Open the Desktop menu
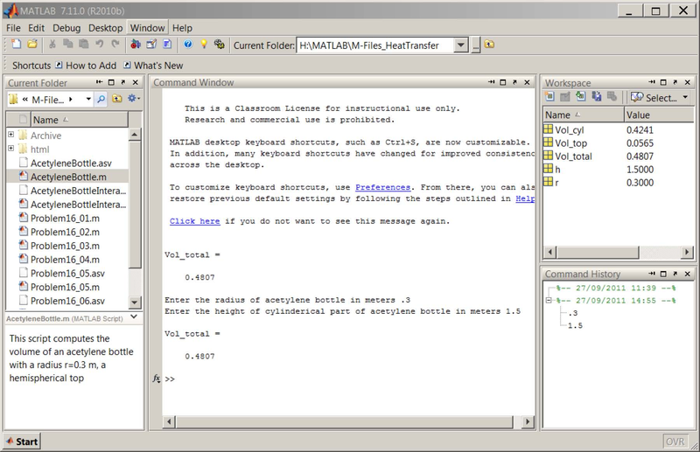The height and width of the screenshot is (452, 700). pyautogui.click(x=105, y=28)
